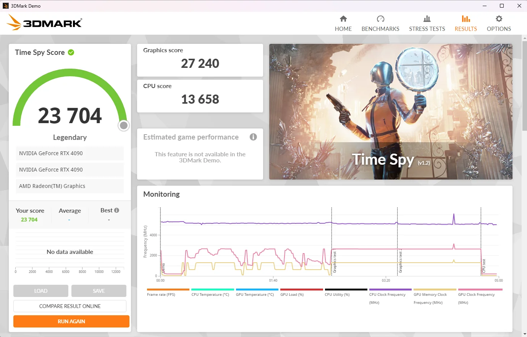Viewport: 527px width, 337px height.
Task: Toggle GPU Memory Clock Frequency legend
Action: click(435, 297)
